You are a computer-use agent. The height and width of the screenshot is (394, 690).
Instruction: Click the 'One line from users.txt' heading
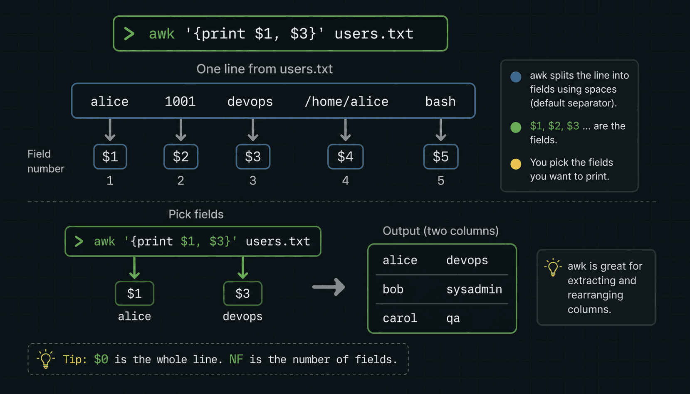click(x=265, y=69)
